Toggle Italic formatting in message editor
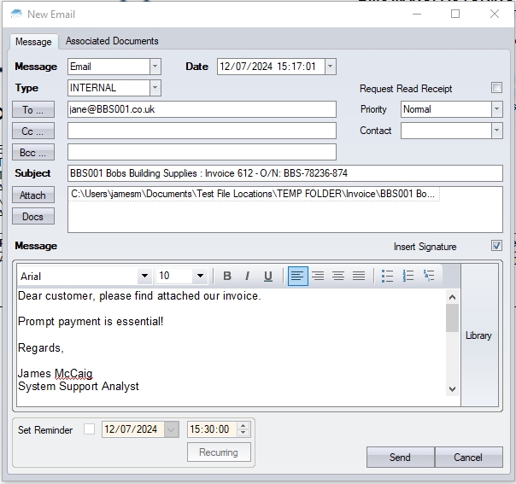Screen dimensions: 516x484 [247, 276]
